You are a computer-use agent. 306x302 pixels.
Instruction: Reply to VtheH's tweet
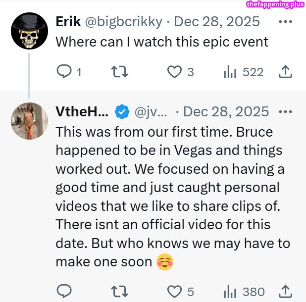coord(64,291)
